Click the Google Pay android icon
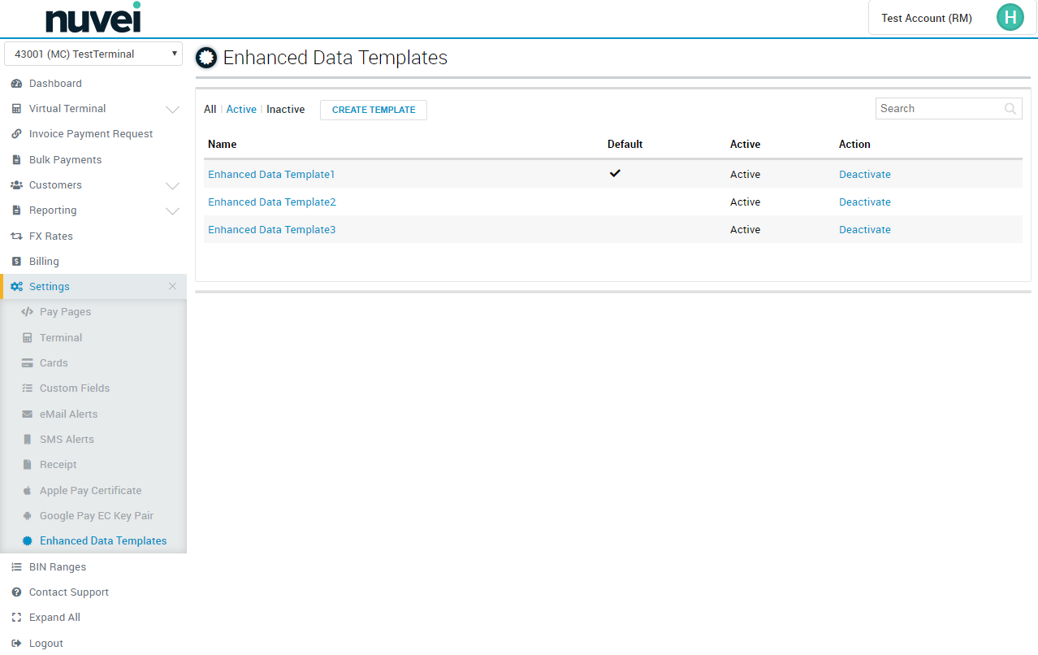 pos(27,516)
